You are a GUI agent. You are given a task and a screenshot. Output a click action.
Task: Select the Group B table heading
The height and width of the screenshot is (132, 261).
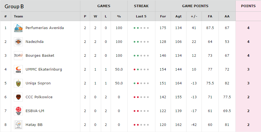click(14, 6)
